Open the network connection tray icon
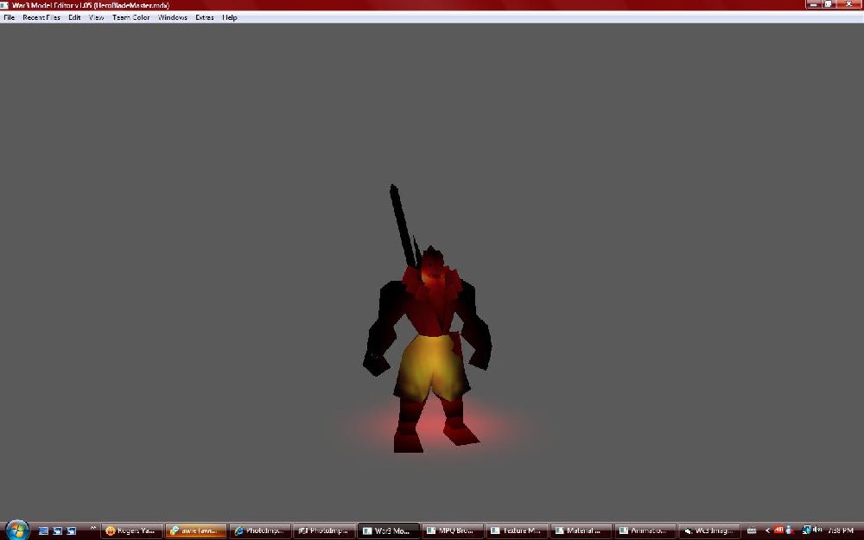 point(806,530)
